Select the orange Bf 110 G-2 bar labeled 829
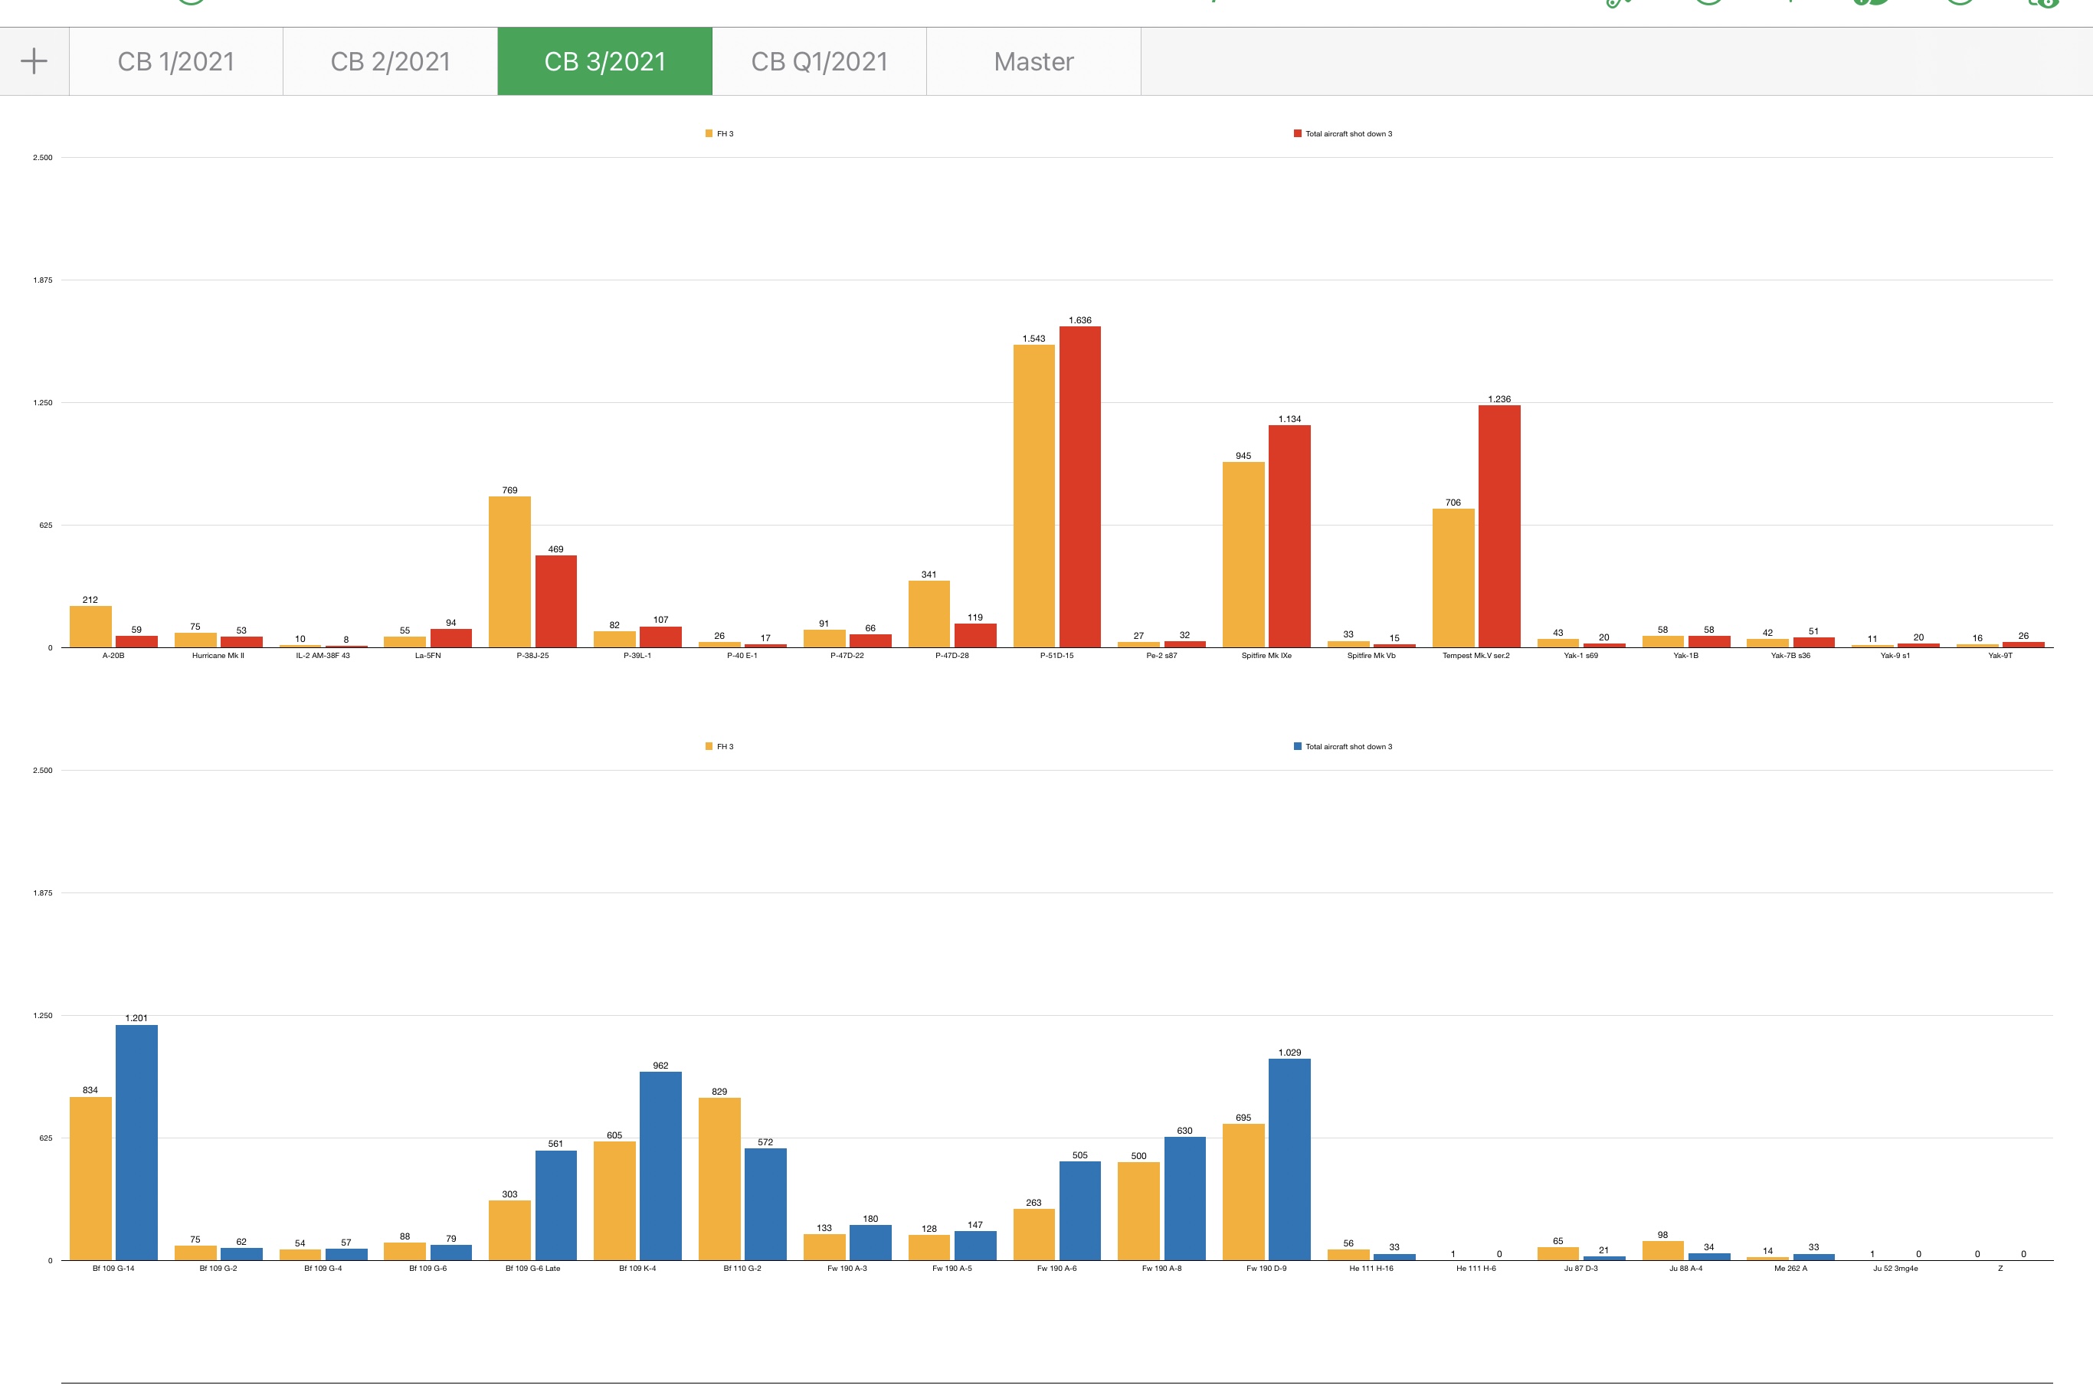This screenshot has width=2093, height=1395. point(719,1179)
